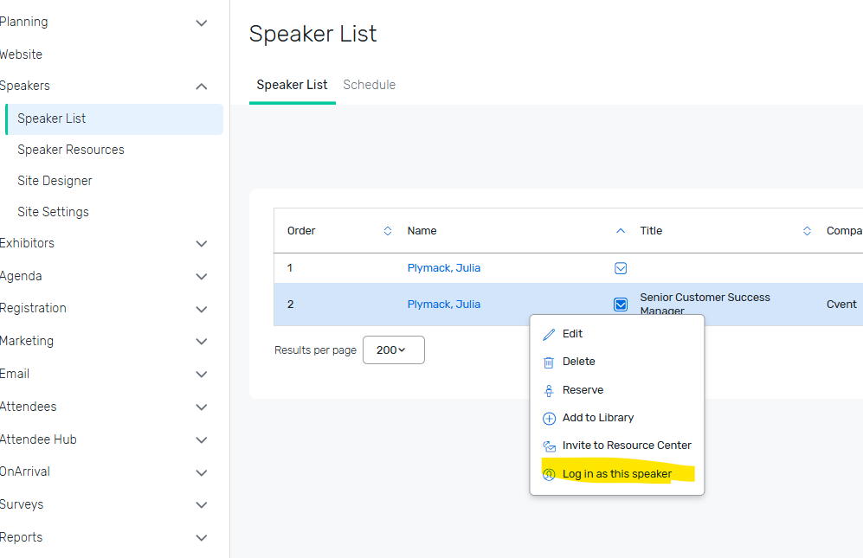Collapse the Speakers sidebar section
This screenshot has height=558, width=863.
202,87
